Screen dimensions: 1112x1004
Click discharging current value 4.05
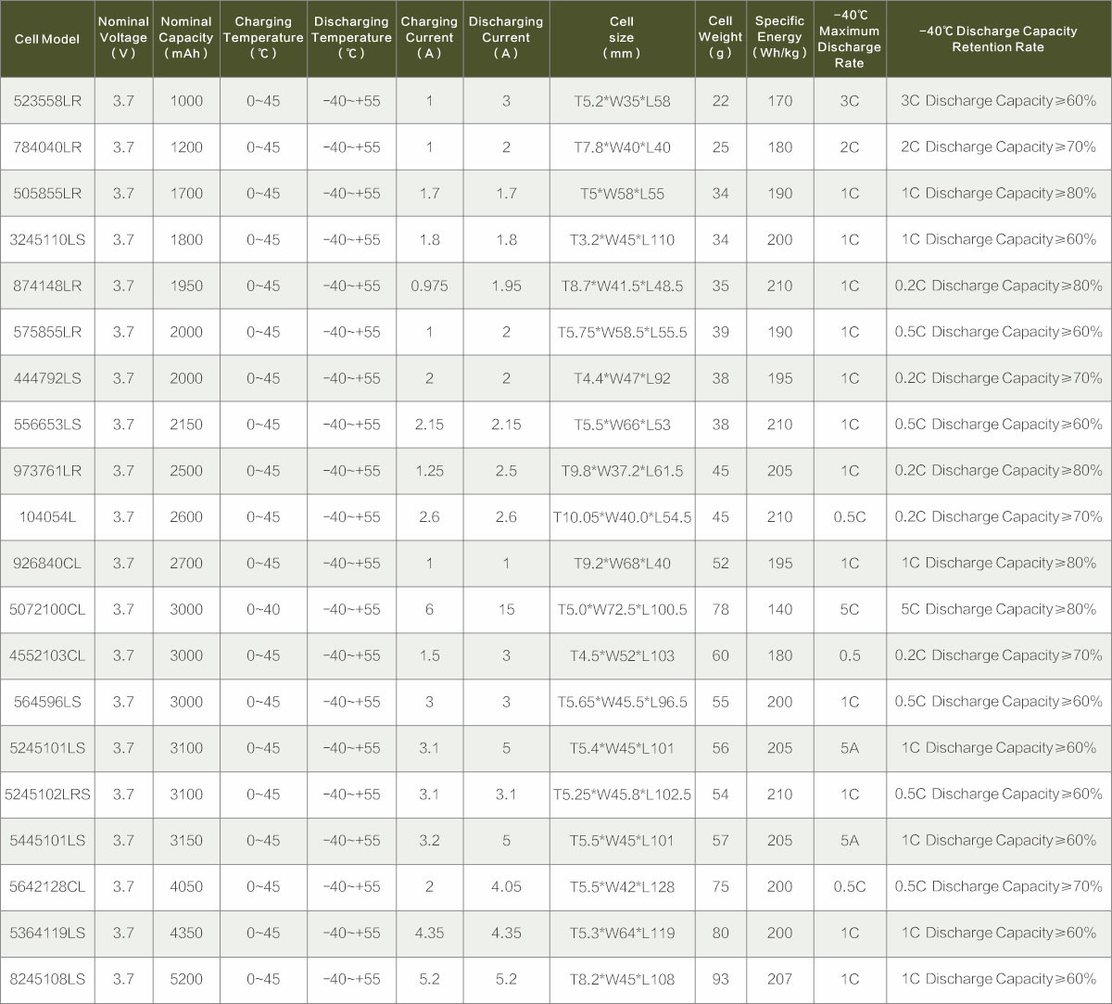(506, 887)
